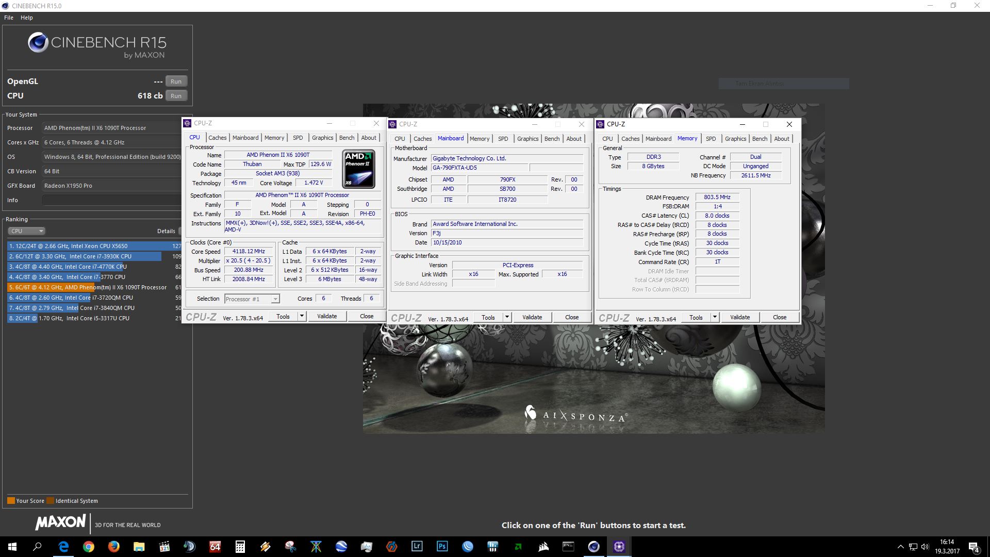Click Tools button in left CPU-Z window
This screenshot has height=557, width=990.
(283, 317)
